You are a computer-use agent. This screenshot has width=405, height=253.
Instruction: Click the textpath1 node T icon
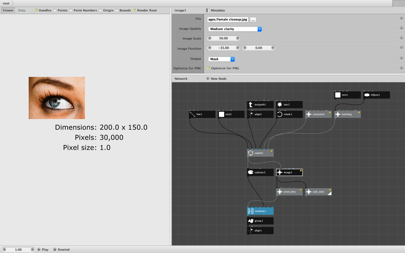[x=251, y=104]
